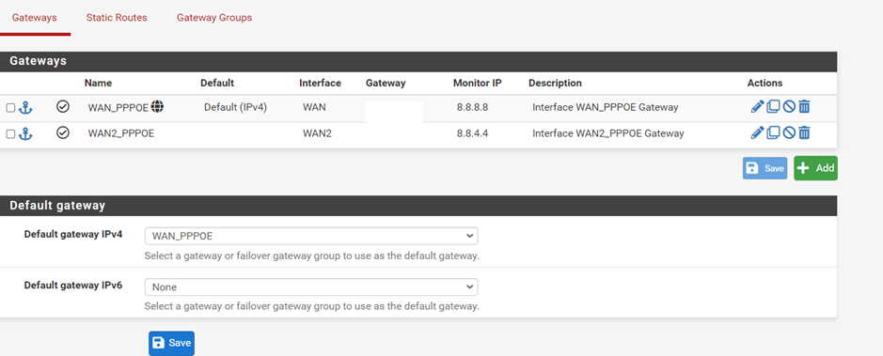
Task: Click the anchor icon in WAN2_PPPOE row
Action: (x=26, y=133)
